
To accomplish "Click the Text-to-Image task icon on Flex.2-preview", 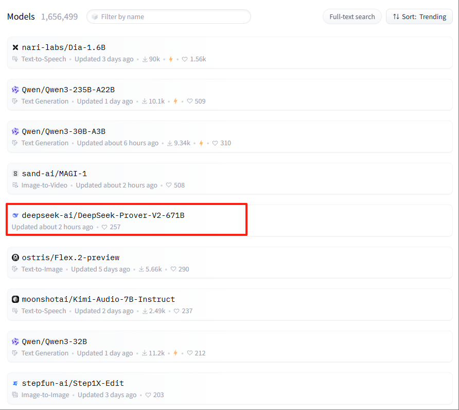I will (15, 269).
